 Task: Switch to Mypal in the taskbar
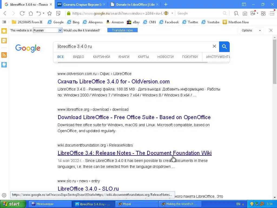[137, 204]
